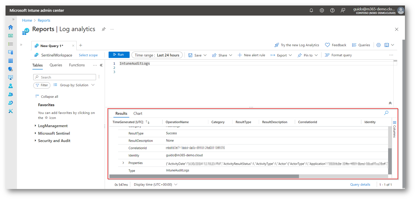Open side pane more tabs ellipsis

95,65
